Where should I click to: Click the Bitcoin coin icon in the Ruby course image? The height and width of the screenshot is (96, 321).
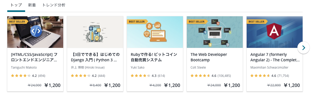149,26
